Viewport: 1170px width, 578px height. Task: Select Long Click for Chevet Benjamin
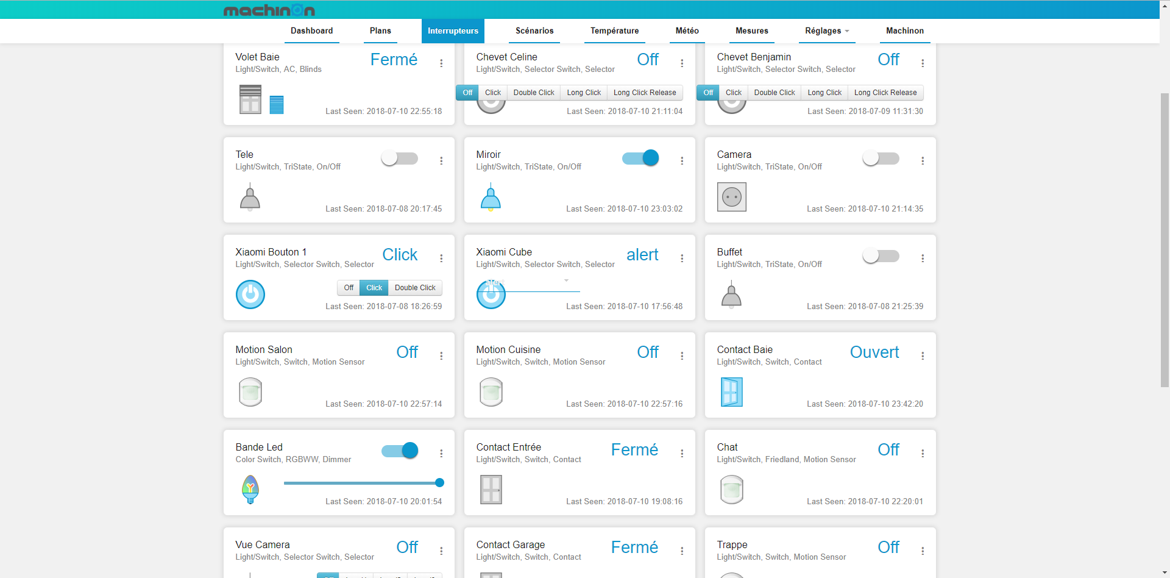(824, 93)
